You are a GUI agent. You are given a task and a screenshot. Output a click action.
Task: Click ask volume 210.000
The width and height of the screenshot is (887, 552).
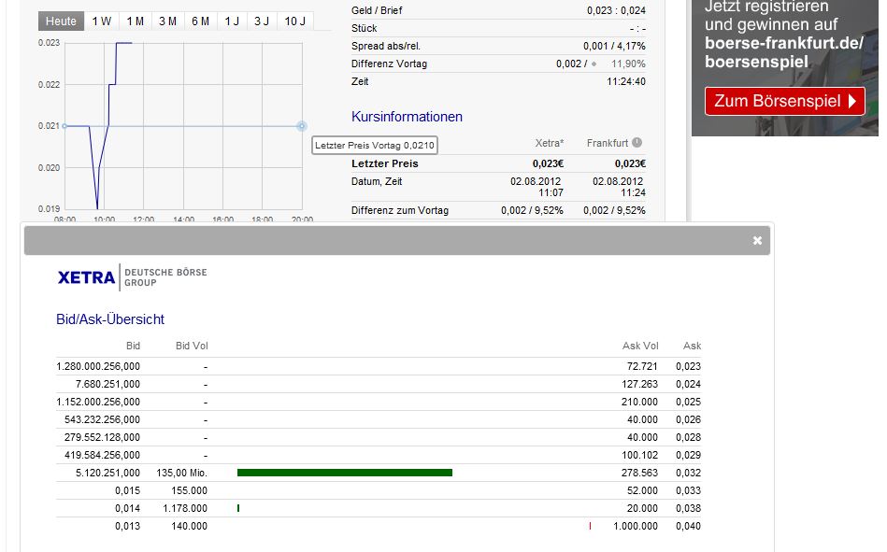click(x=640, y=403)
